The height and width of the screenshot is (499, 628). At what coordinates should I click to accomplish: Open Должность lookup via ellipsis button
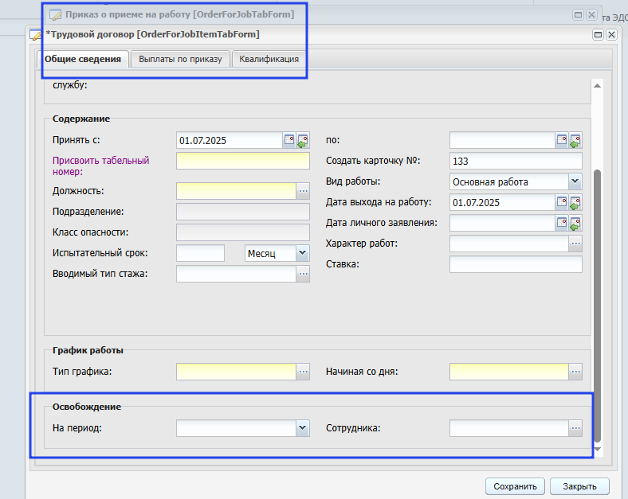[x=303, y=191]
